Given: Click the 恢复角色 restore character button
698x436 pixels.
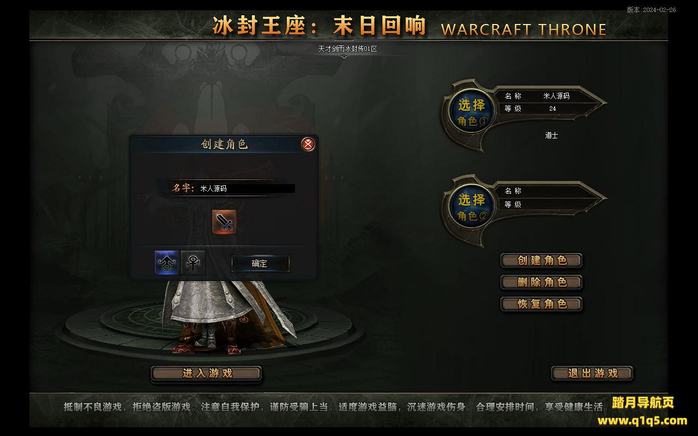Looking at the screenshot, I should (x=541, y=304).
